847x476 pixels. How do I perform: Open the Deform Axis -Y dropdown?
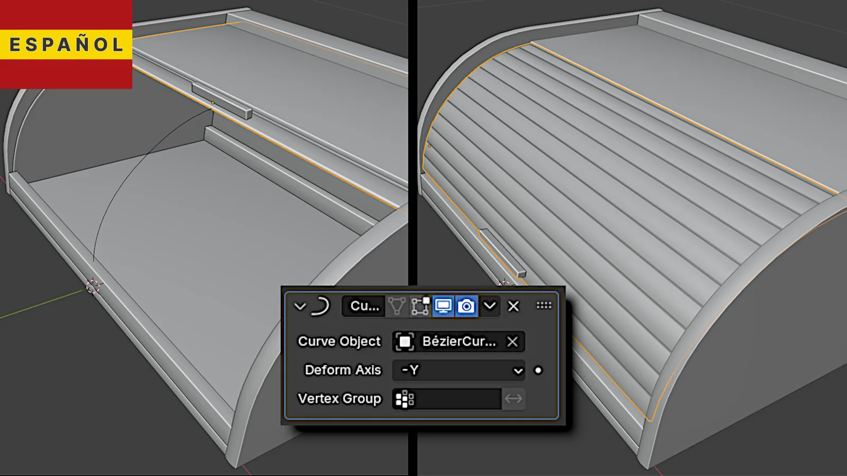[x=458, y=370]
